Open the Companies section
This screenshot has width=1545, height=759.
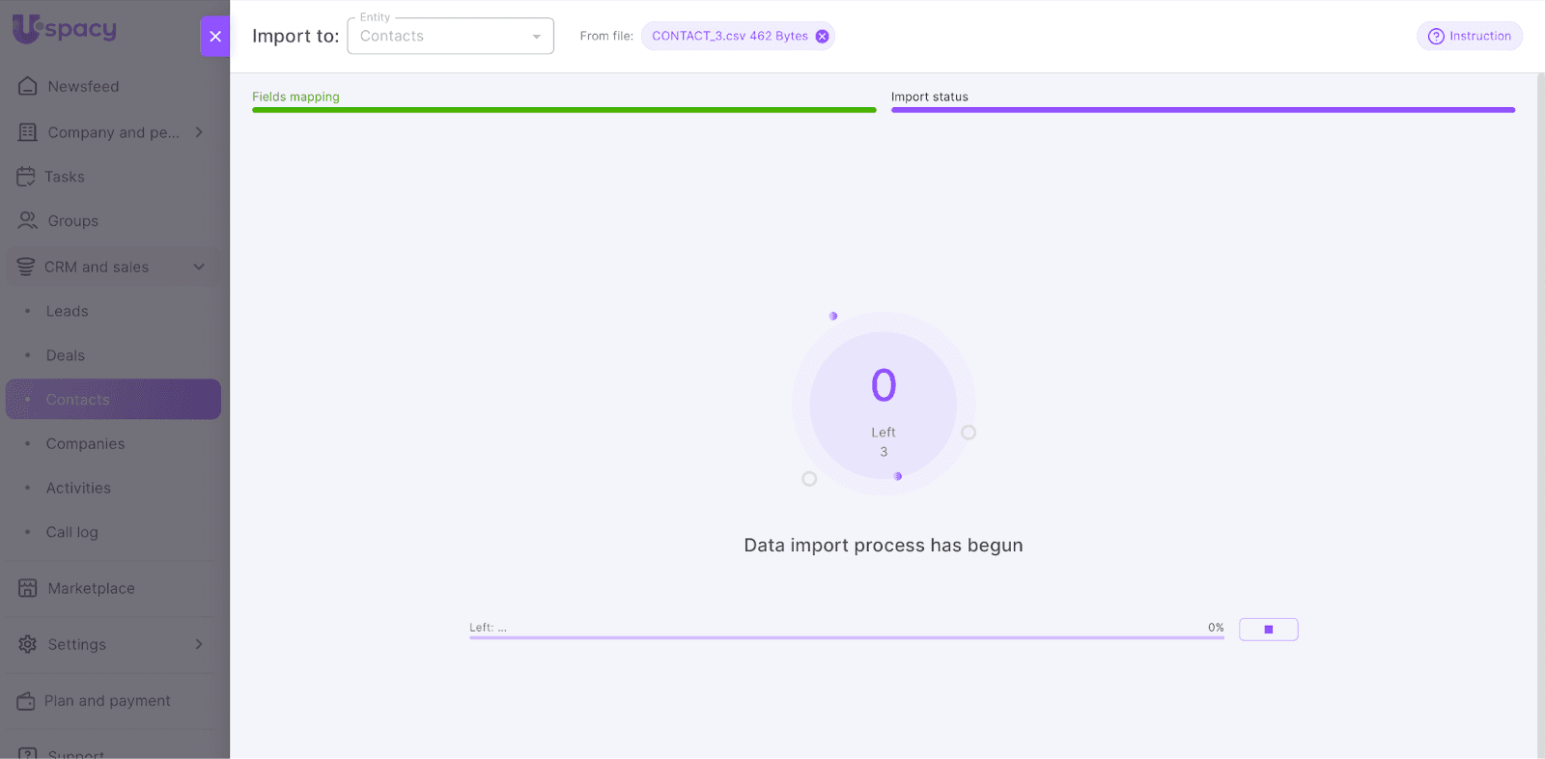(x=85, y=444)
